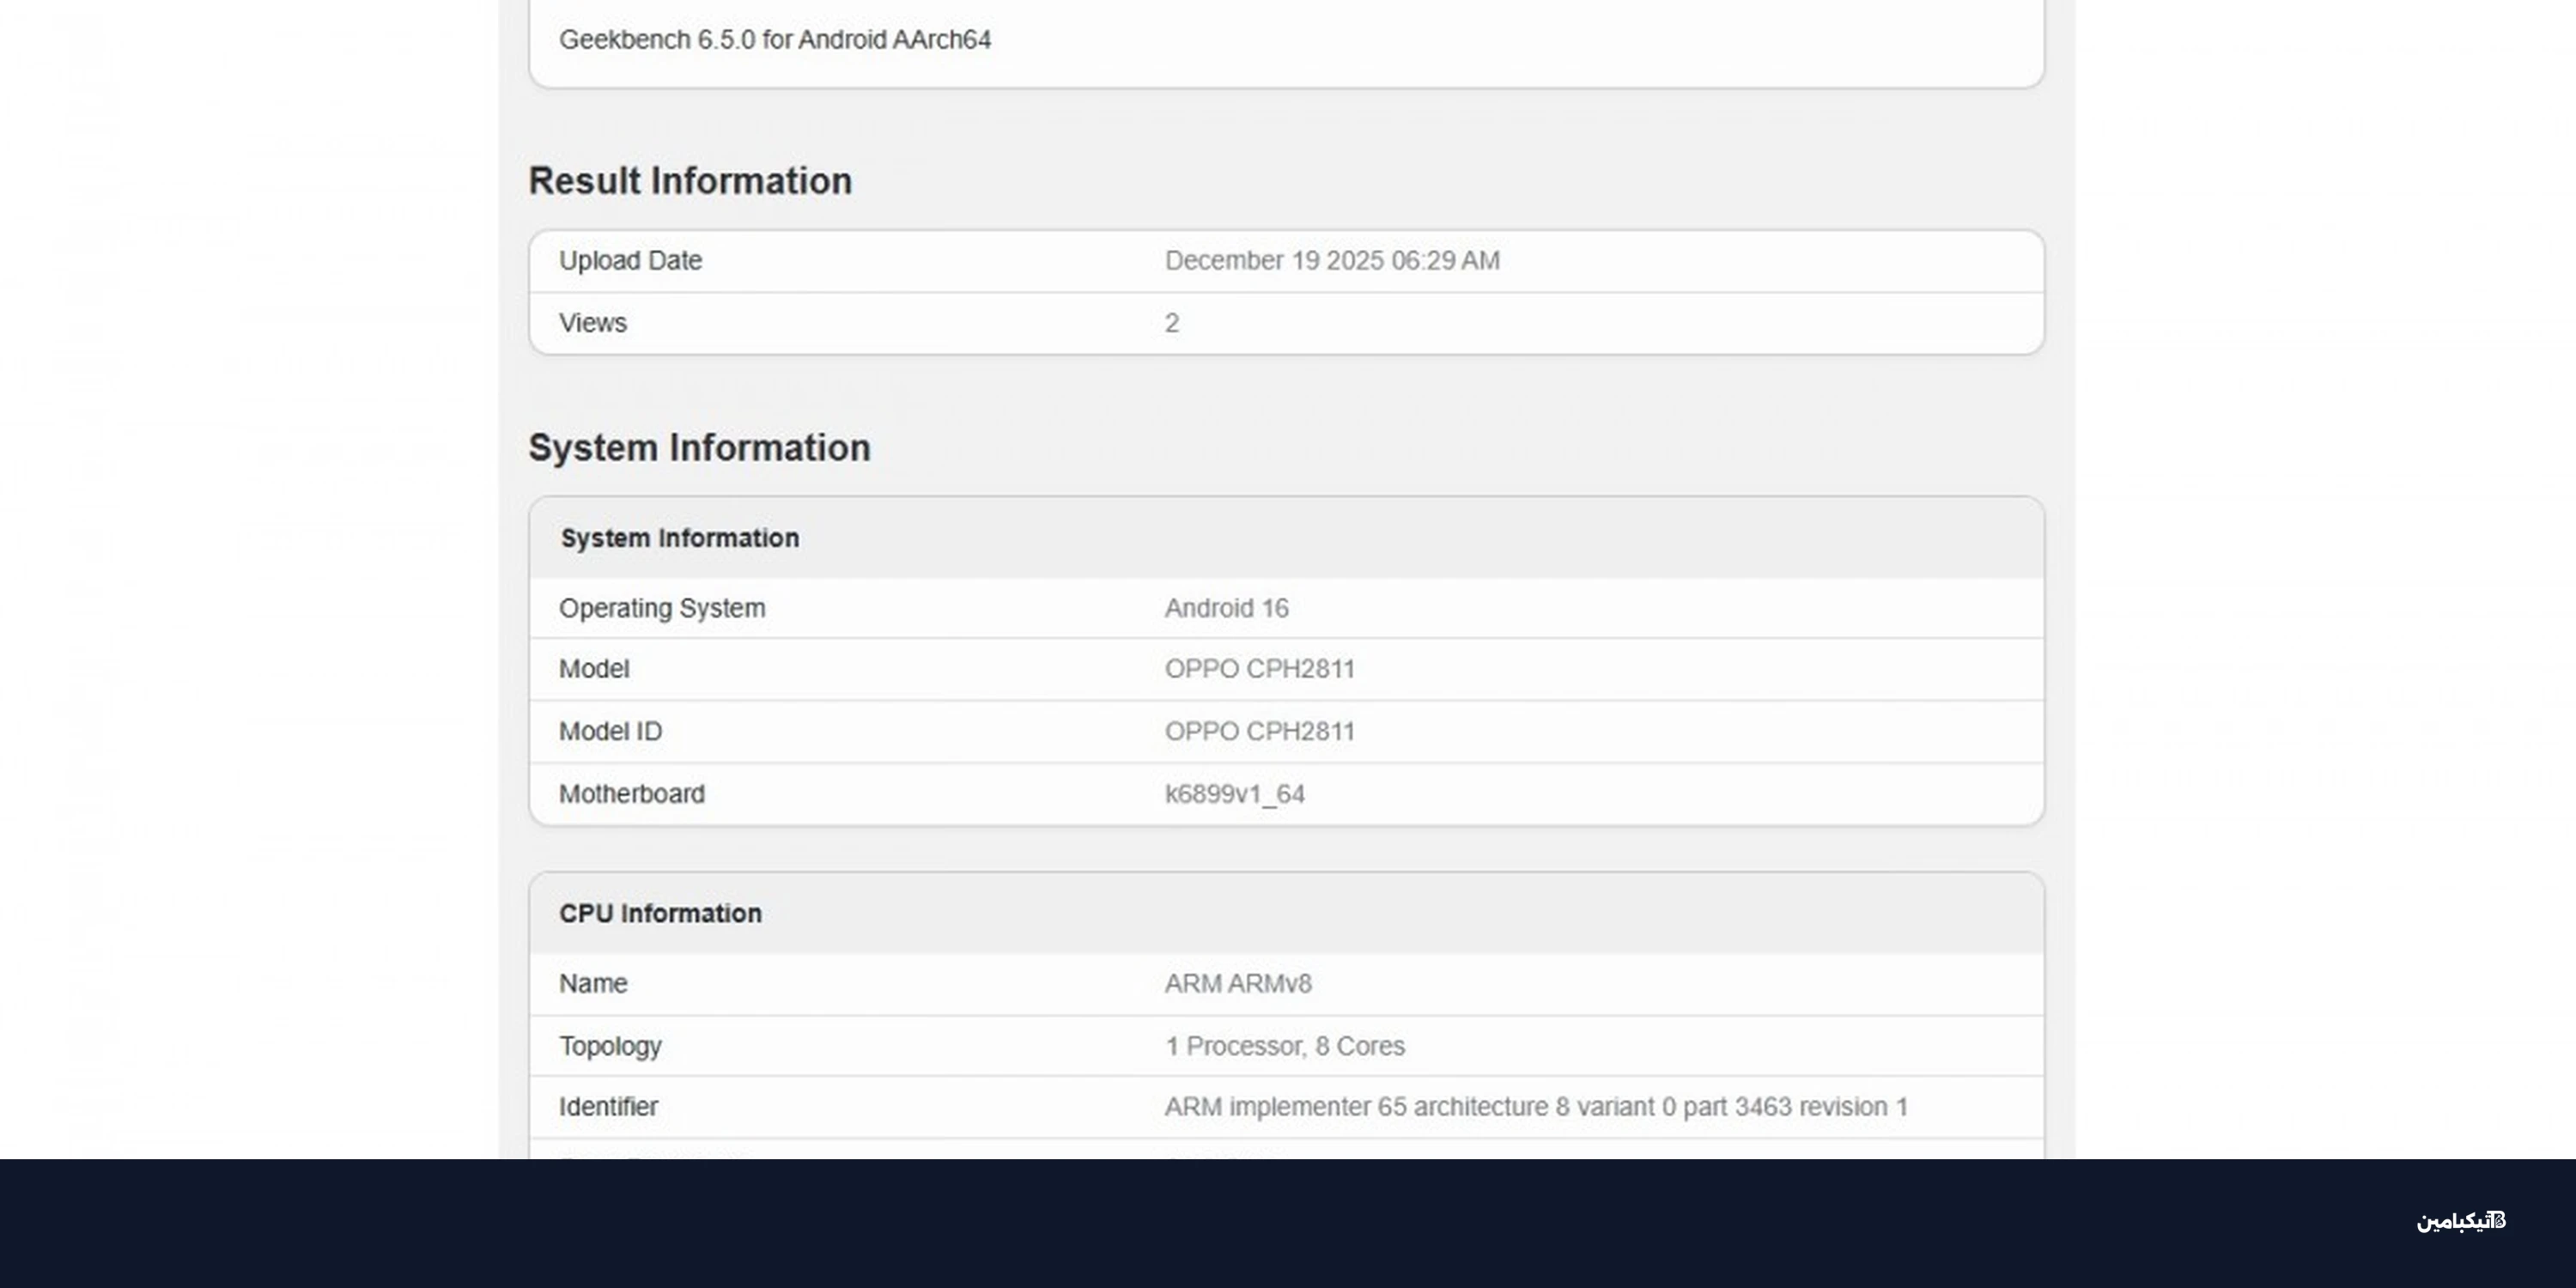Select the Identifier row label
Screen dimensions: 2576x1288
click(608, 1107)
